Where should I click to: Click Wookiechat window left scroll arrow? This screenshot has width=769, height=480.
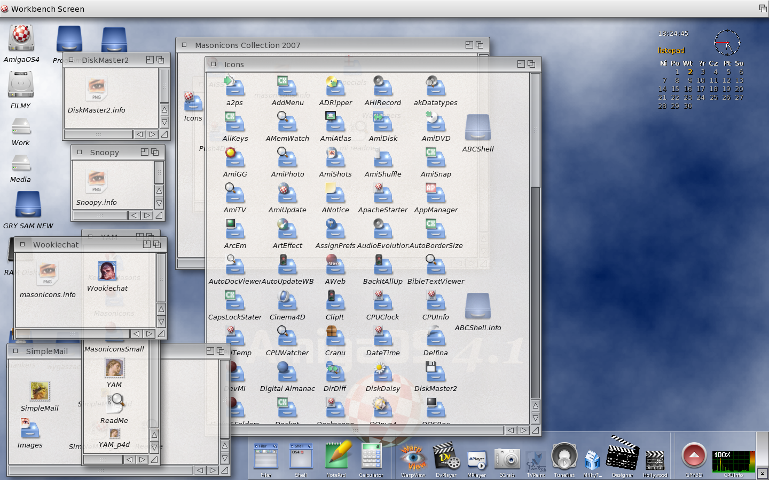click(x=136, y=334)
